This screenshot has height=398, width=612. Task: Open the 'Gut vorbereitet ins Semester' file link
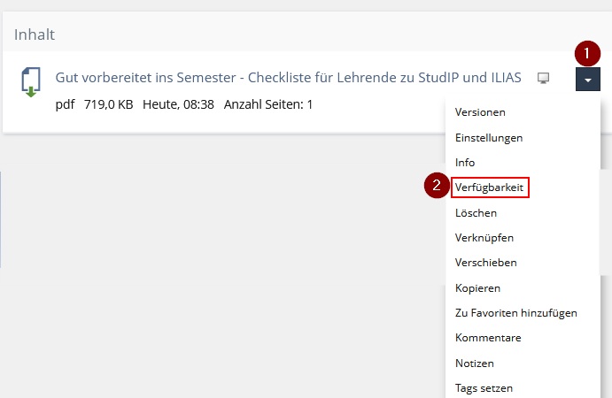click(288, 77)
